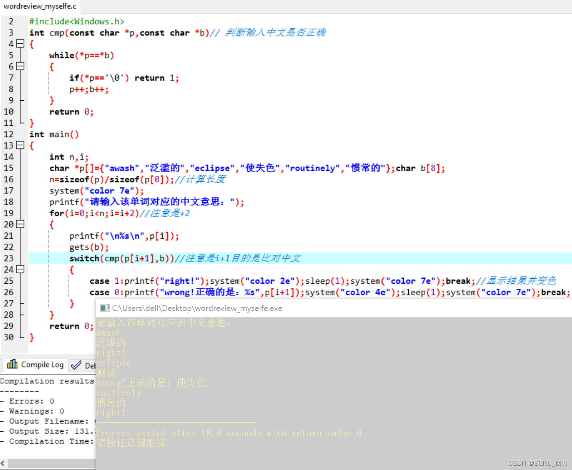This screenshot has height=470, width=572.
Task: Click the '请按任意键继续' prompt in the console
Action: click(x=142, y=443)
